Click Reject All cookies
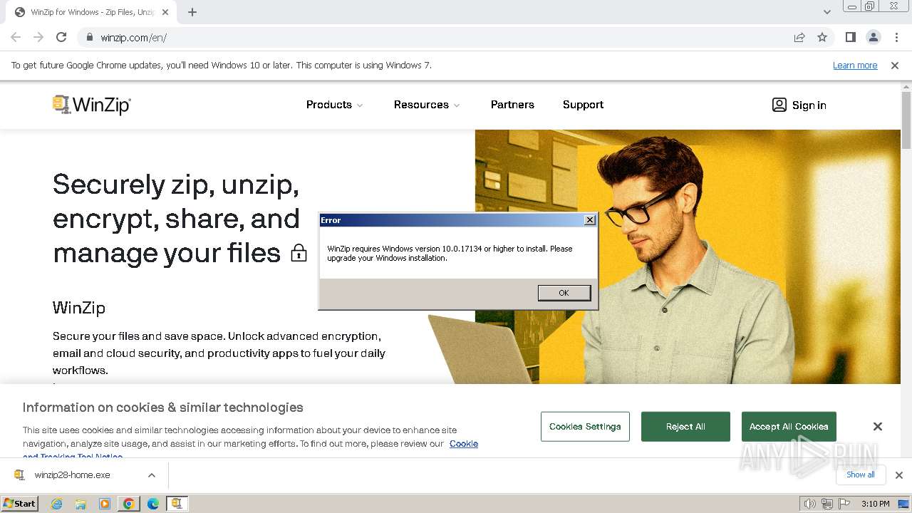The image size is (912, 513). coord(685,427)
